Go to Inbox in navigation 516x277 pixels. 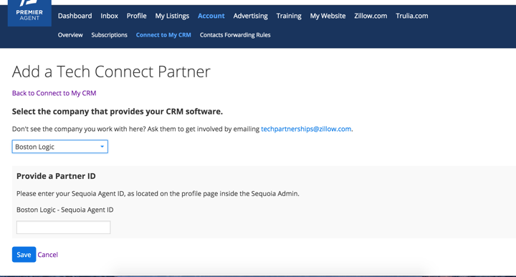109,16
